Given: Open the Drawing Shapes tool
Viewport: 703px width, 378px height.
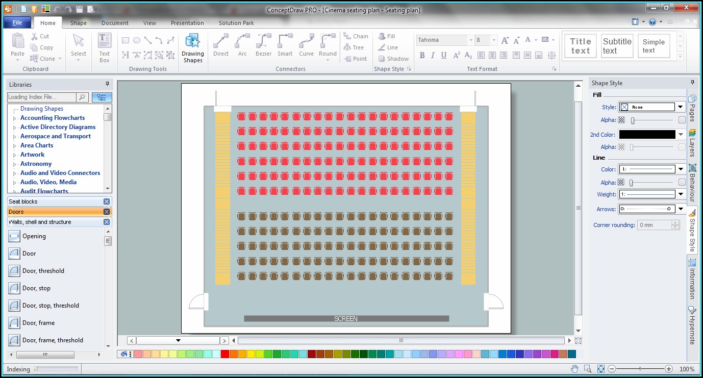Looking at the screenshot, I should tap(193, 48).
